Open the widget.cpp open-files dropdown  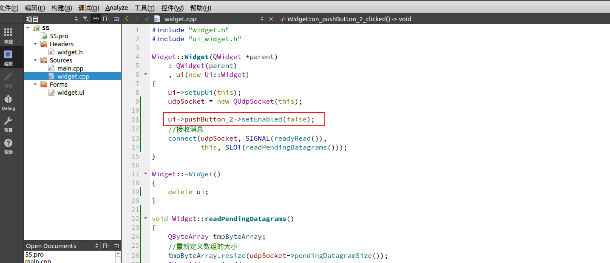click(262, 19)
